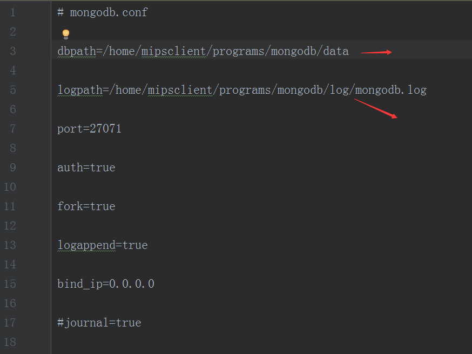This screenshot has height=354, width=472.
Task: Click the commented #journal=true line
Action: pyautogui.click(x=99, y=322)
